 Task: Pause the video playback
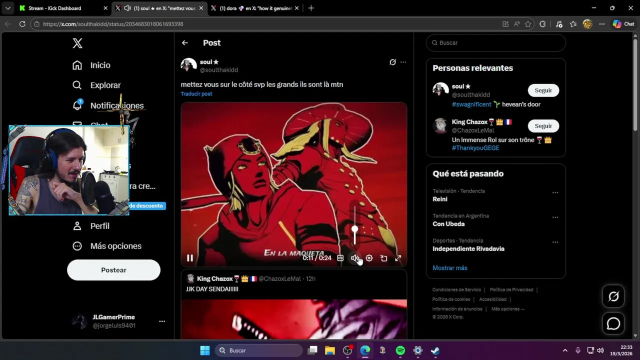[x=190, y=258]
